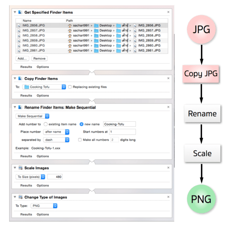Open Options tab under Change Type of Images
This screenshot has width=231, height=228.
pos(43,215)
